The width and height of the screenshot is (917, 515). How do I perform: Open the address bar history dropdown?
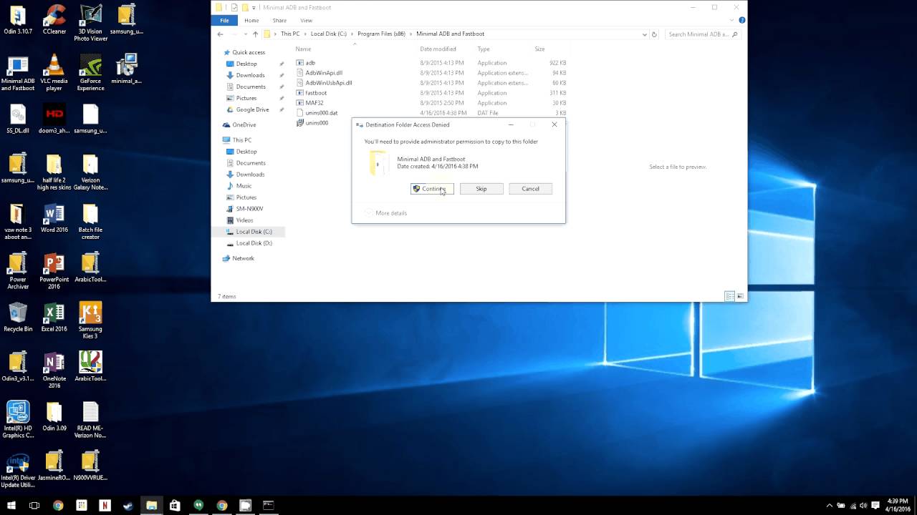[x=645, y=34]
